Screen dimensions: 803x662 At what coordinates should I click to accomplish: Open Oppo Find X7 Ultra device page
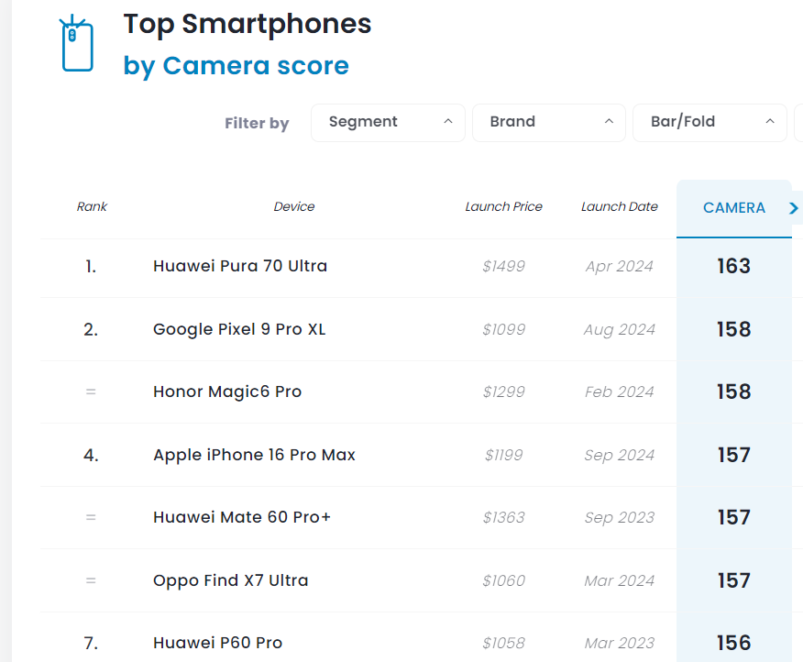tap(230, 580)
